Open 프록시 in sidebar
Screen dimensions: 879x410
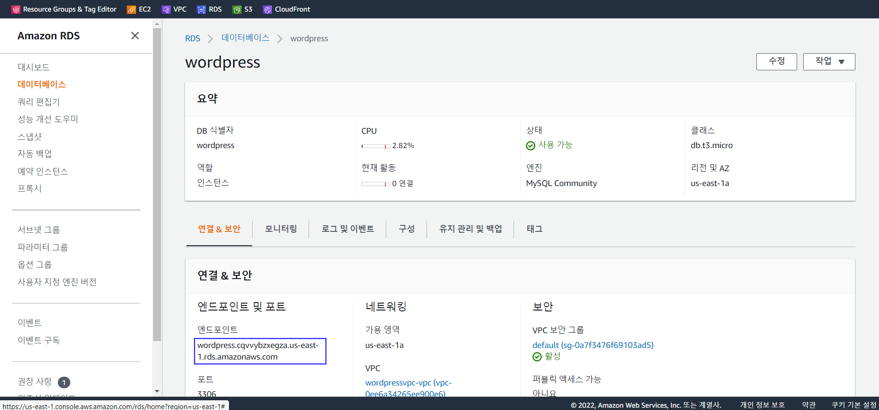click(x=30, y=188)
